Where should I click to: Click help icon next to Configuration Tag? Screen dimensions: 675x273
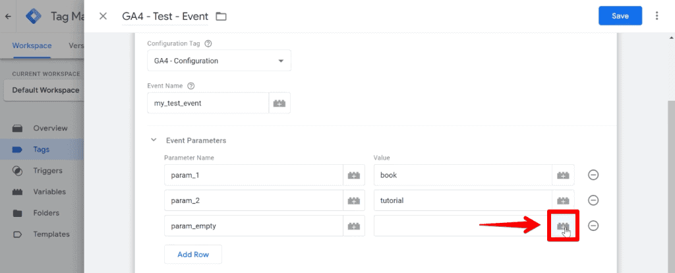coord(208,44)
